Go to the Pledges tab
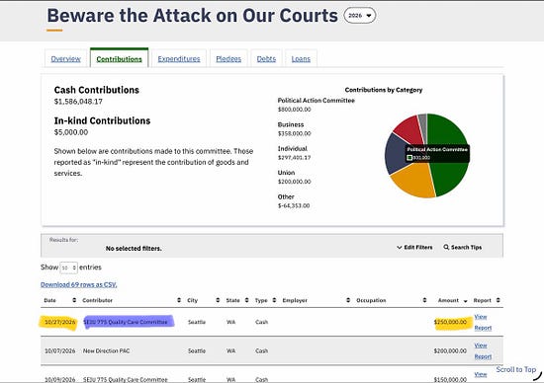 coord(228,59)
